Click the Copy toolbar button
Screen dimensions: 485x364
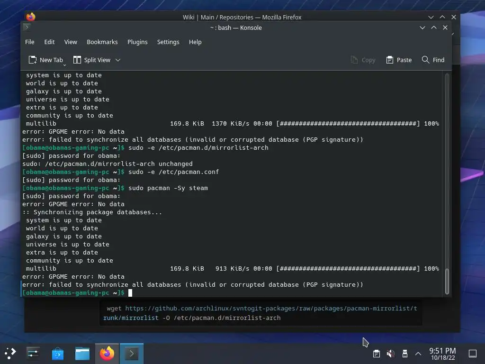(x=363, y=60)
